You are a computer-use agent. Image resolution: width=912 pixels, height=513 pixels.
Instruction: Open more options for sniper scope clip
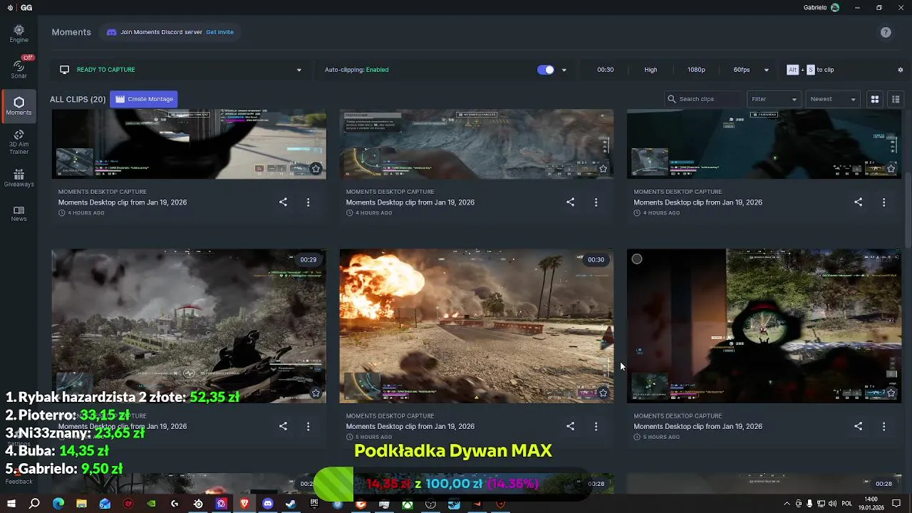tap(883, 426)
